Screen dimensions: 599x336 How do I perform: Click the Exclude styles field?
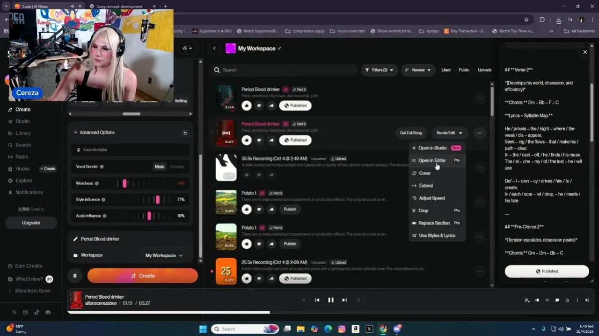click(131, 150)
